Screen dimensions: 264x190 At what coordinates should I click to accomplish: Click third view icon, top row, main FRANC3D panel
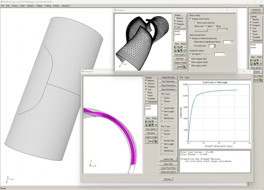tap(257, 61)
